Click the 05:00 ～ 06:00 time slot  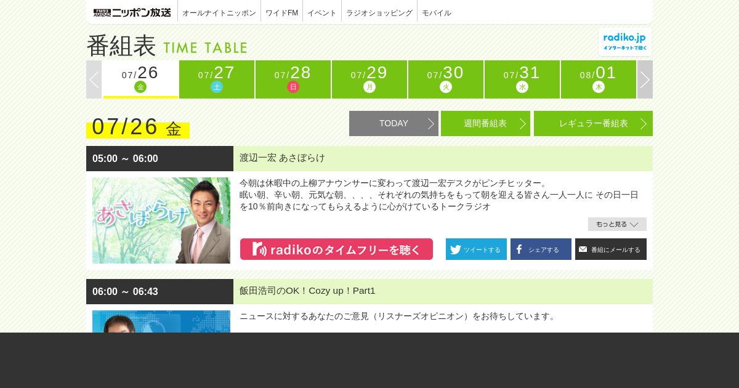(160, 158)
